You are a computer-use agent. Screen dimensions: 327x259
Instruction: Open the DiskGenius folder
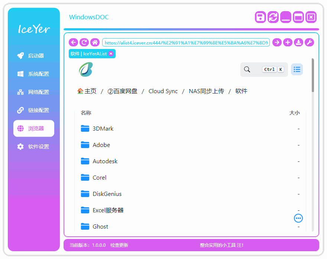[190, 194]
